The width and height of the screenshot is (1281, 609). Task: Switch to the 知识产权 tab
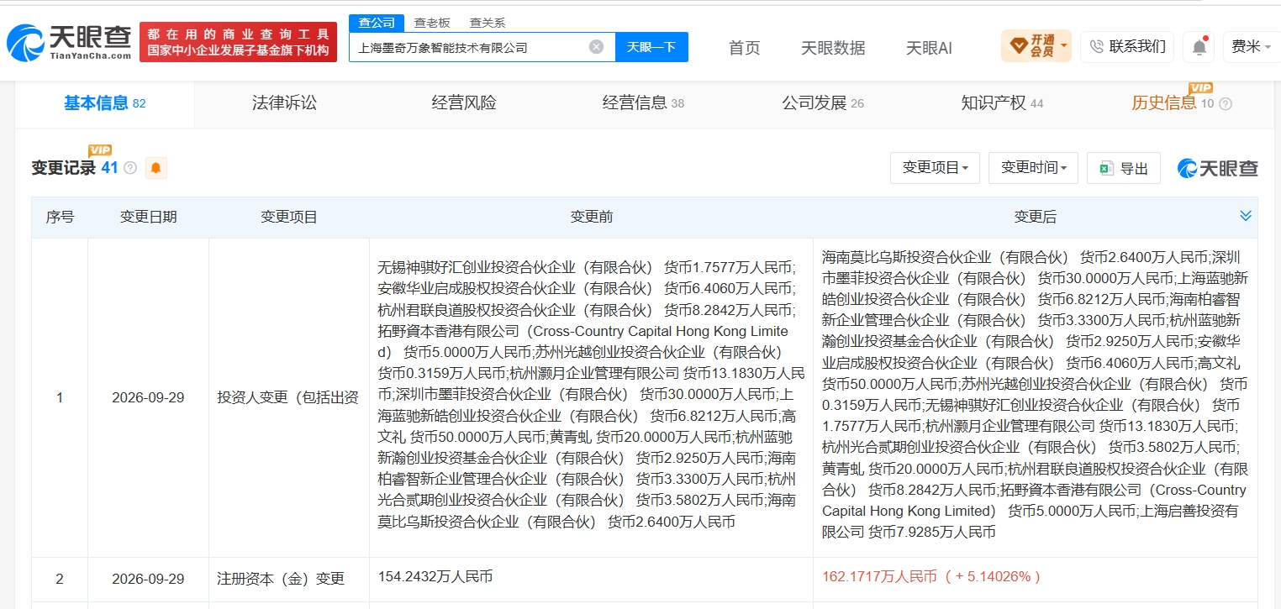pyautogui.click(x=1002, y=103)
